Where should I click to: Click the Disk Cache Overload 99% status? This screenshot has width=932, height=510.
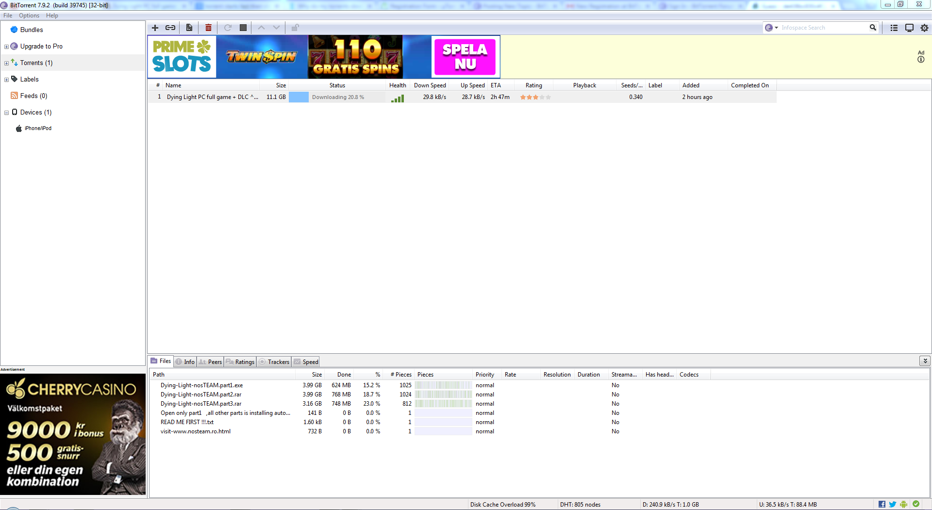(x=503, y=505)
